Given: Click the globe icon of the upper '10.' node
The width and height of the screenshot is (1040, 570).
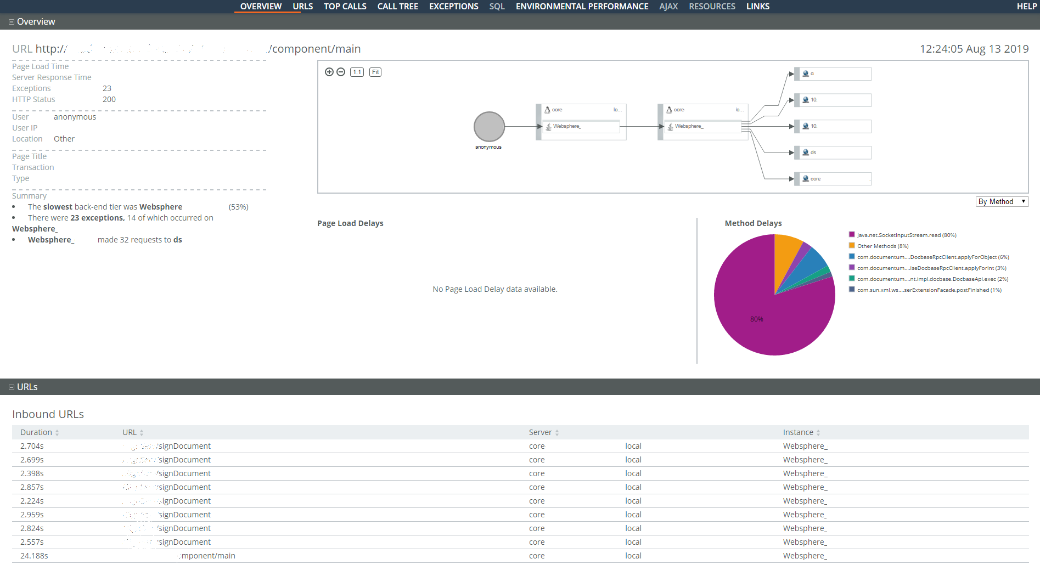Looking at the screenshot, I should pos(806,100).
